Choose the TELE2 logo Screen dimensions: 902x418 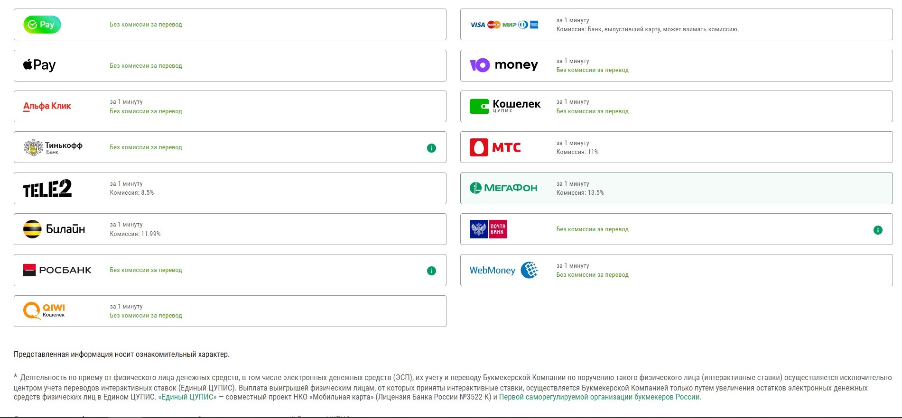pos(47,188)
